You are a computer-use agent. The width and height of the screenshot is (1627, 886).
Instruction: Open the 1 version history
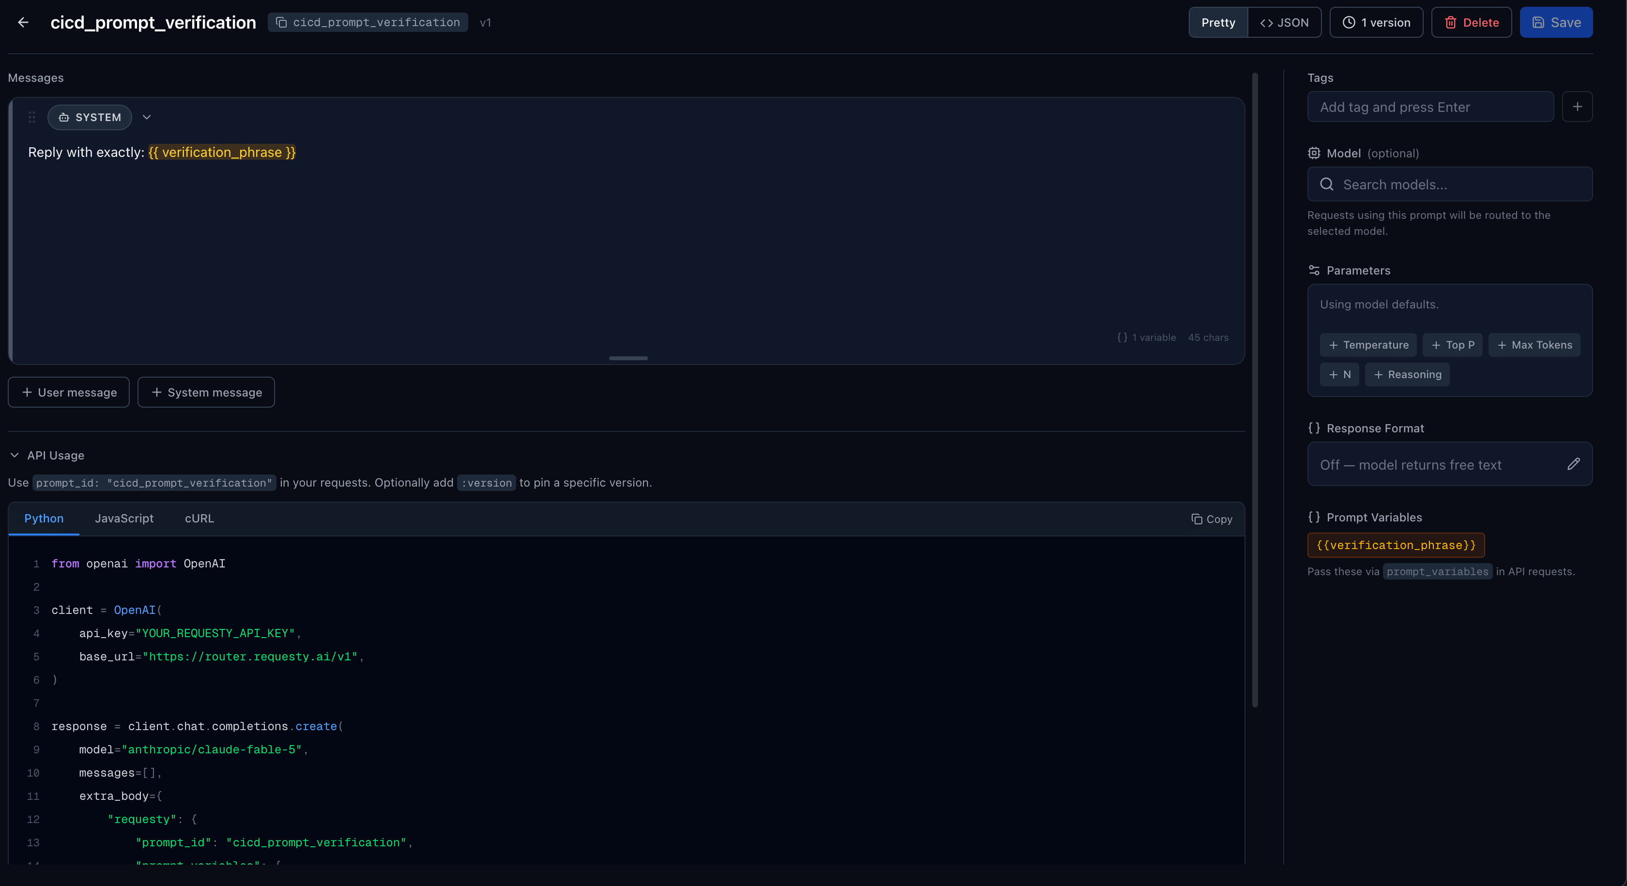[x=1376, y=22]
